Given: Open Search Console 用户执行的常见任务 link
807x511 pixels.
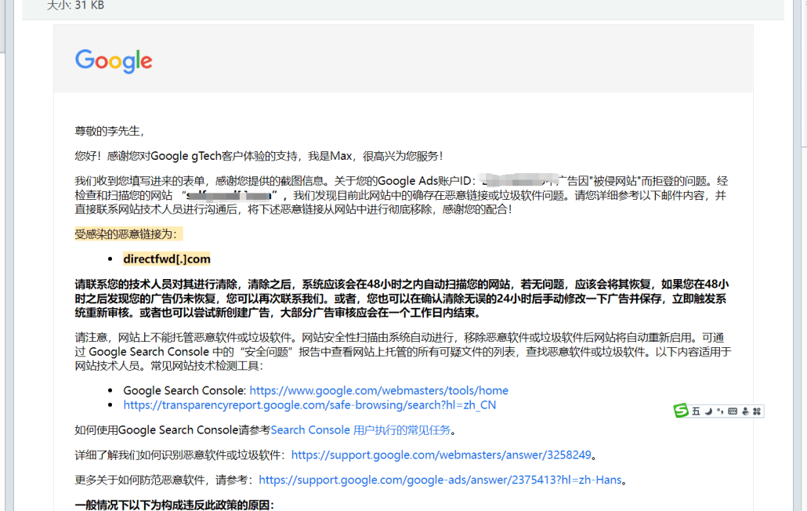Looking at the screenshot, I should (x=362, y=429).
